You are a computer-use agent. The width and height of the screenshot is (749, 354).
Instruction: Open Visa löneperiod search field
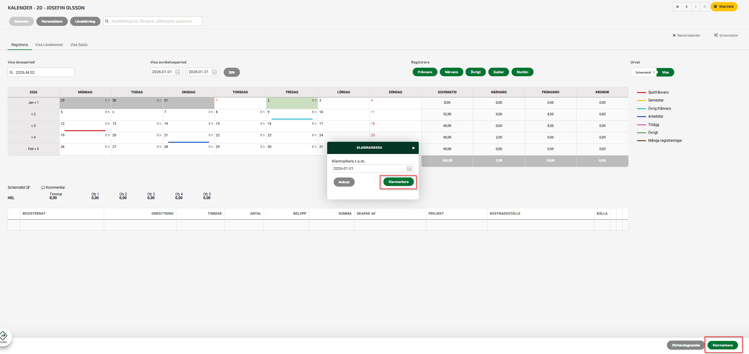[41, 72]
